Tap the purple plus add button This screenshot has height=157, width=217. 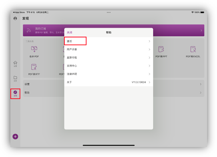coord(15,137)
